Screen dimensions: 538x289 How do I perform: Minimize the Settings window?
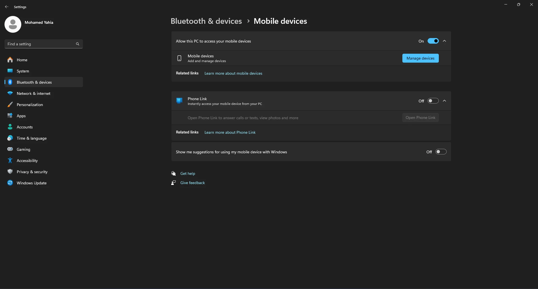click(x=506, y=4)
